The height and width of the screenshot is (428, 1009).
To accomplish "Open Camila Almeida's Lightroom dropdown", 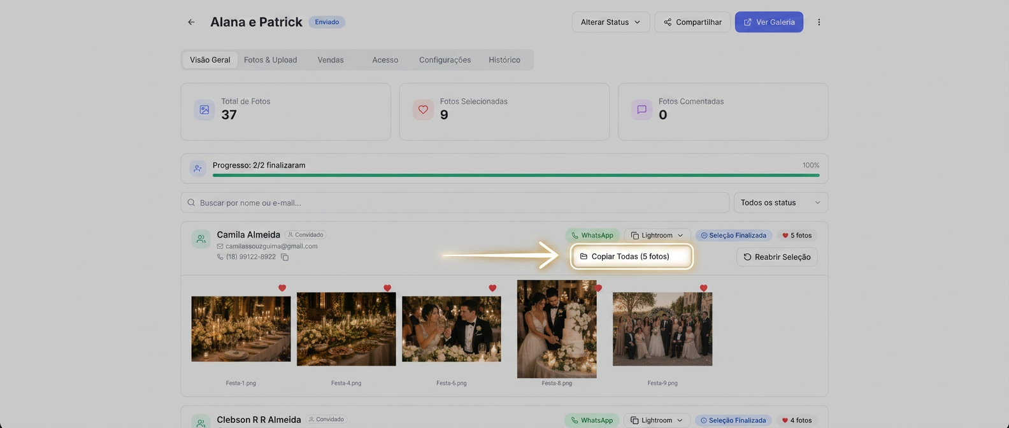I will point(657,236).
